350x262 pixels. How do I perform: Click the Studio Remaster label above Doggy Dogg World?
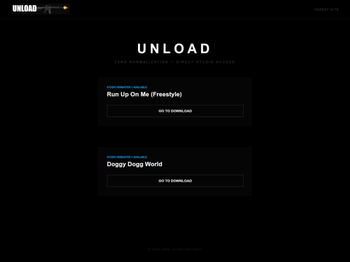[127, 157]
